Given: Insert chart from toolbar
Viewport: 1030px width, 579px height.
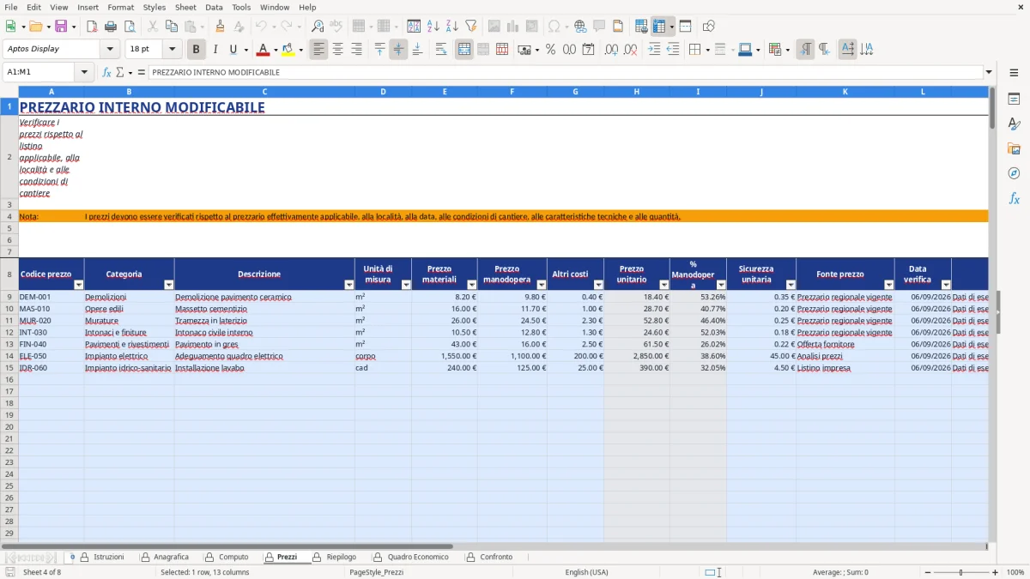Looking at the screenshot, I should 513,27.
